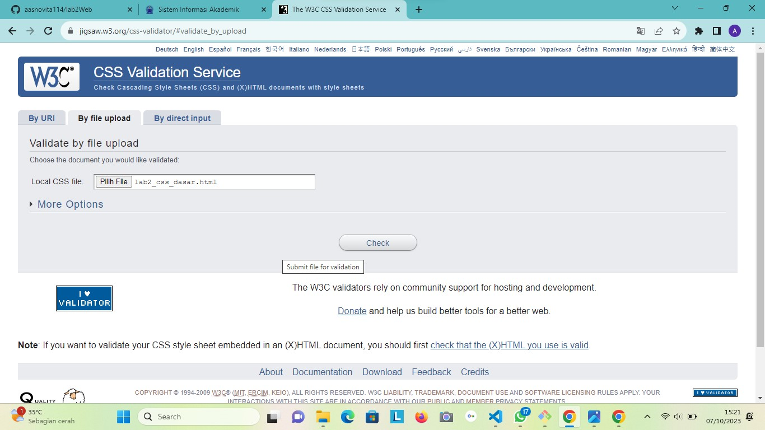The width and height of the screenshot is (765, 430).
Task: Select the By direct input tab
Action: click(x=182, y=118)
